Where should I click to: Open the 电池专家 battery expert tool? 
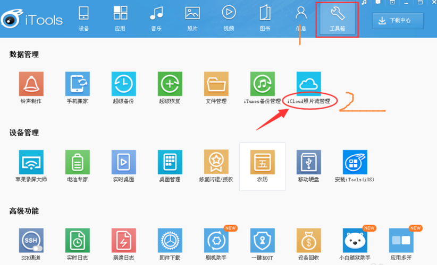tap(77, 162)
